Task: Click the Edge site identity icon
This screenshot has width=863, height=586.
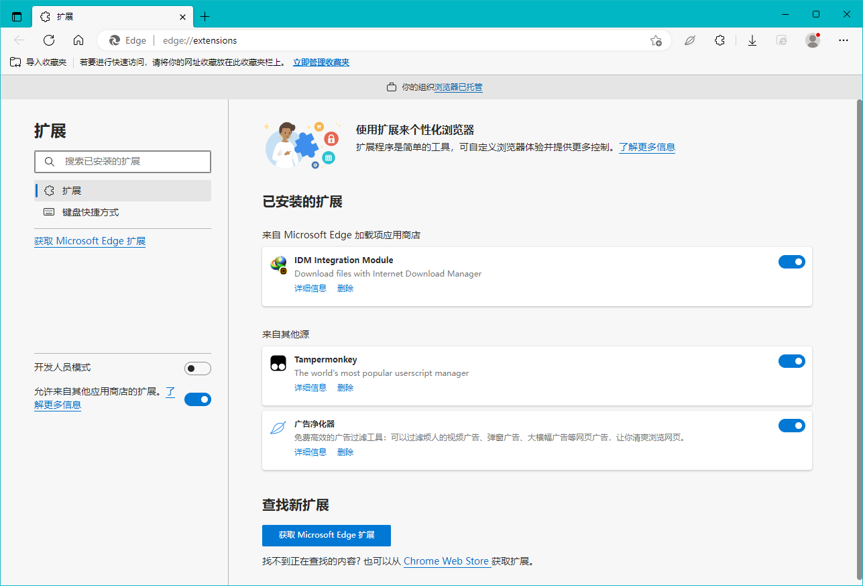Action: click(x=127, y=40)
